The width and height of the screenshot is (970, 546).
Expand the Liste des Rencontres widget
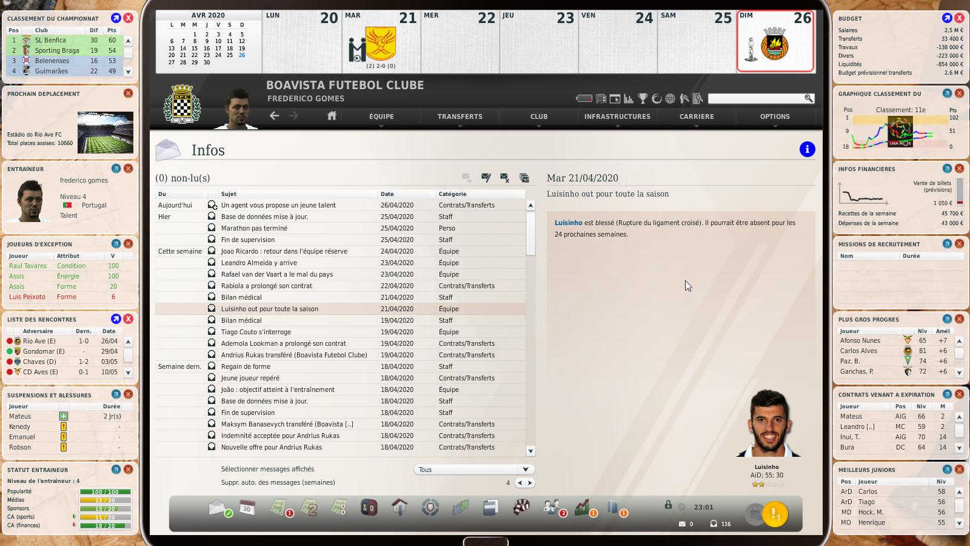click(x=116, y=319)
